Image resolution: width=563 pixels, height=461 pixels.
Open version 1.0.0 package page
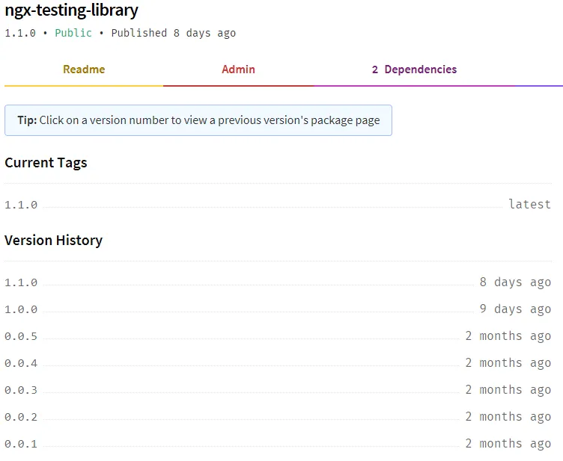pos(21,309)
